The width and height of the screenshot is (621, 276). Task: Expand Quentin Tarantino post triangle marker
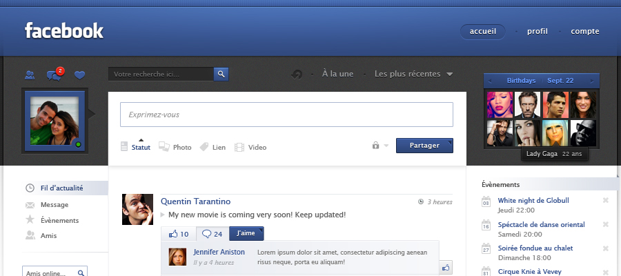pyautogui.click(x=162, y=215)
